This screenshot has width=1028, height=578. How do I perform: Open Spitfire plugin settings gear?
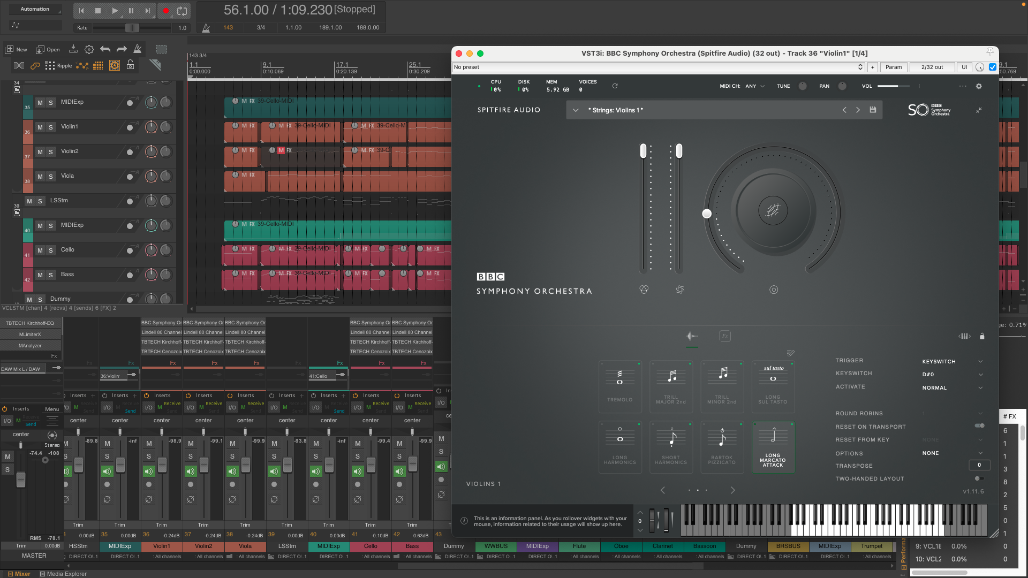pos(979,86)
